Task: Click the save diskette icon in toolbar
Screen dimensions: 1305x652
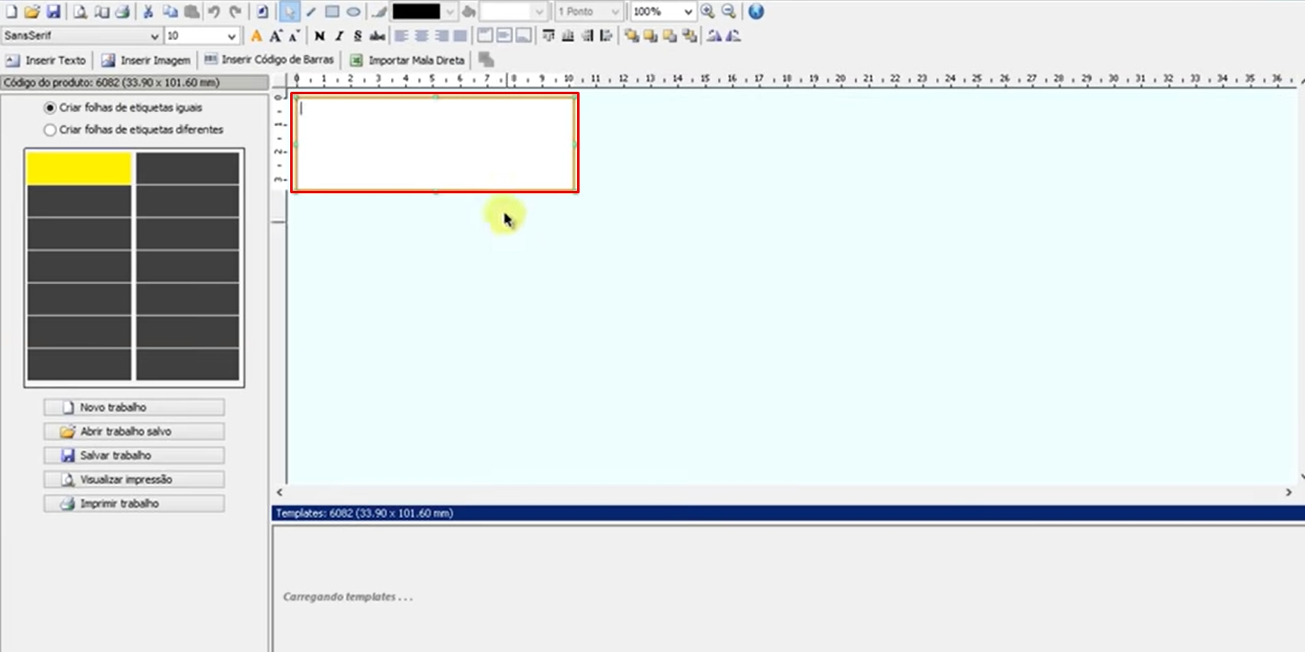Action: click(x=53, y=11)
